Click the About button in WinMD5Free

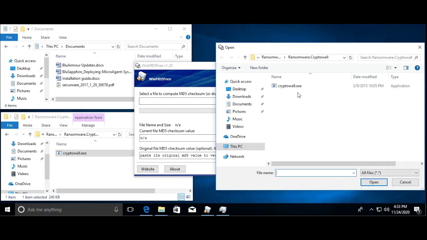point(175,169)
